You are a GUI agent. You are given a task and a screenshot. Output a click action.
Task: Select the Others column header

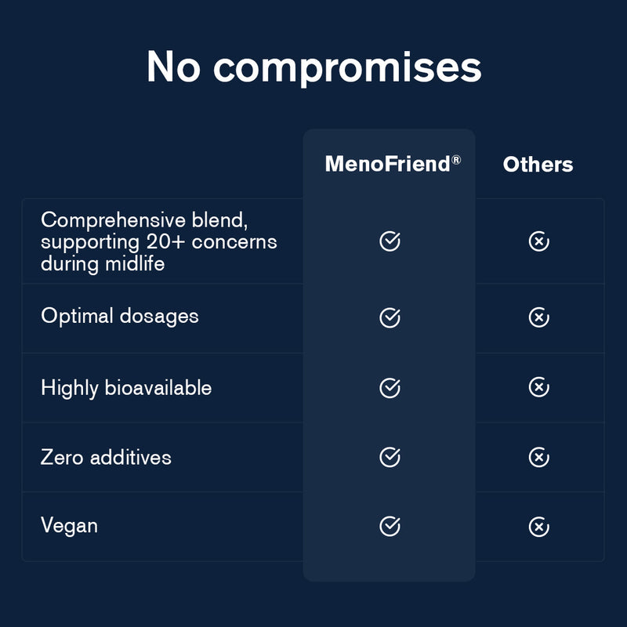coord(538,165)
